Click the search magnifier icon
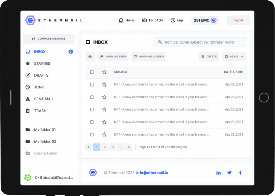The width and height of the screenshot is (275, 196). tap(160, 42)
